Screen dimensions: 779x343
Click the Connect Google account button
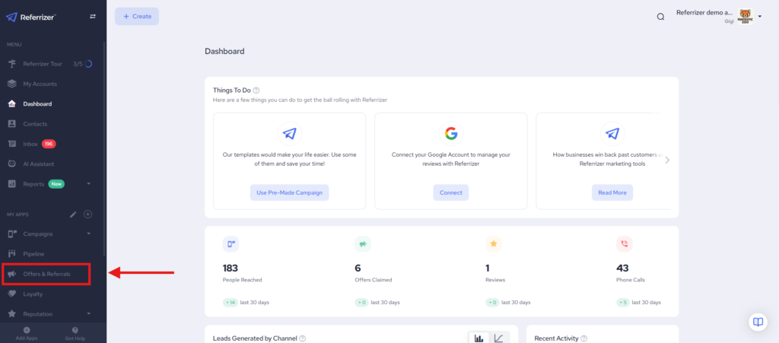pos(450,192)
